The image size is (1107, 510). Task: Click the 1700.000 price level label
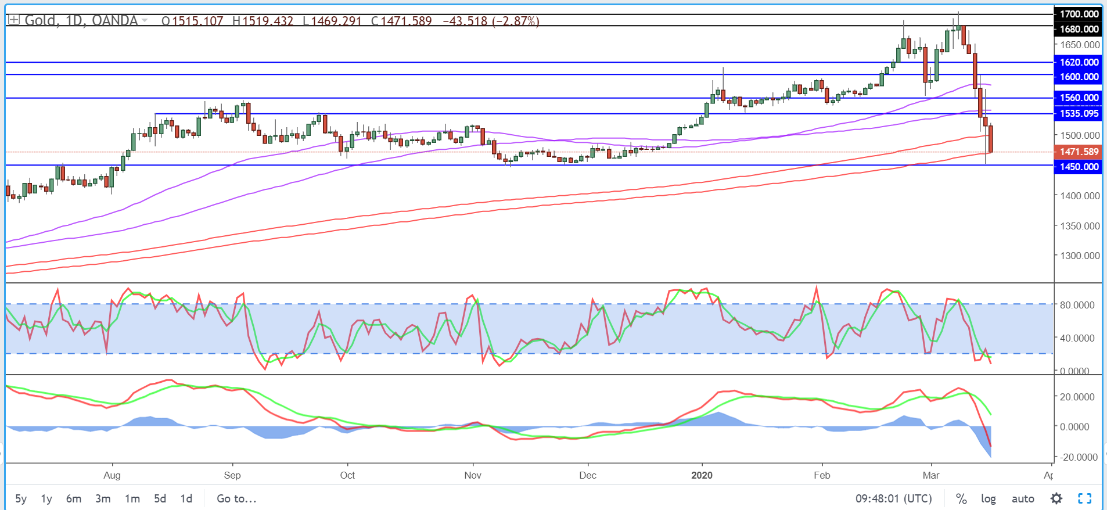(1079, 14)
